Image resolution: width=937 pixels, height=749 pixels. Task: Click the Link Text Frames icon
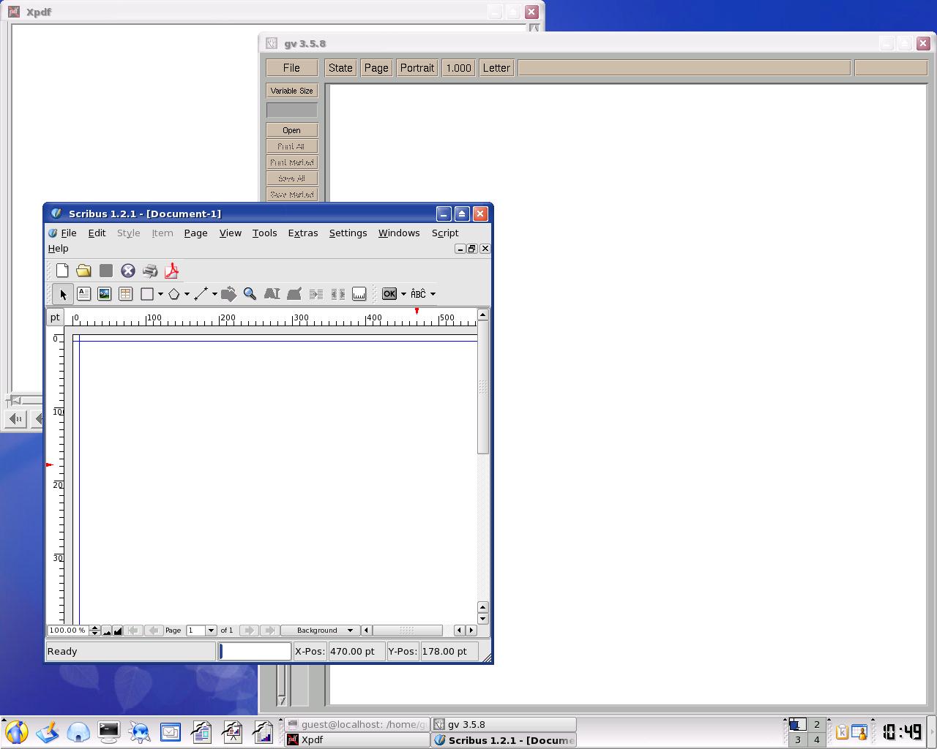pos(316,294)
